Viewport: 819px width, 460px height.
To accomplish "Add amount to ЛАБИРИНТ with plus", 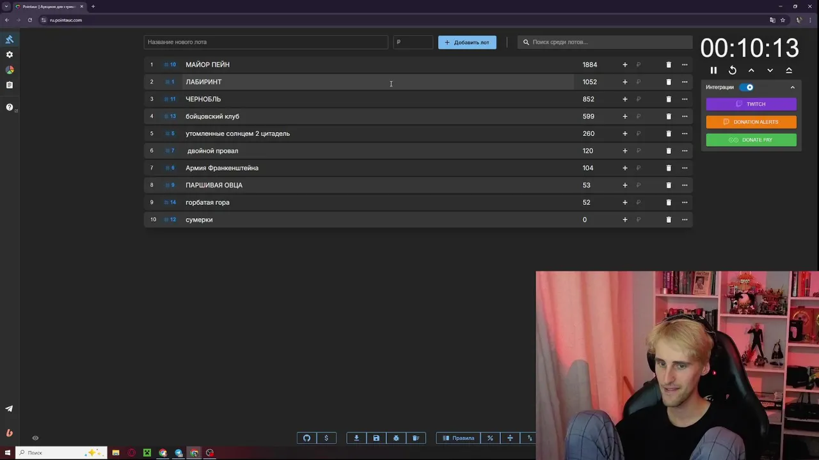I will pyautogui.click(x=625, y=82).
